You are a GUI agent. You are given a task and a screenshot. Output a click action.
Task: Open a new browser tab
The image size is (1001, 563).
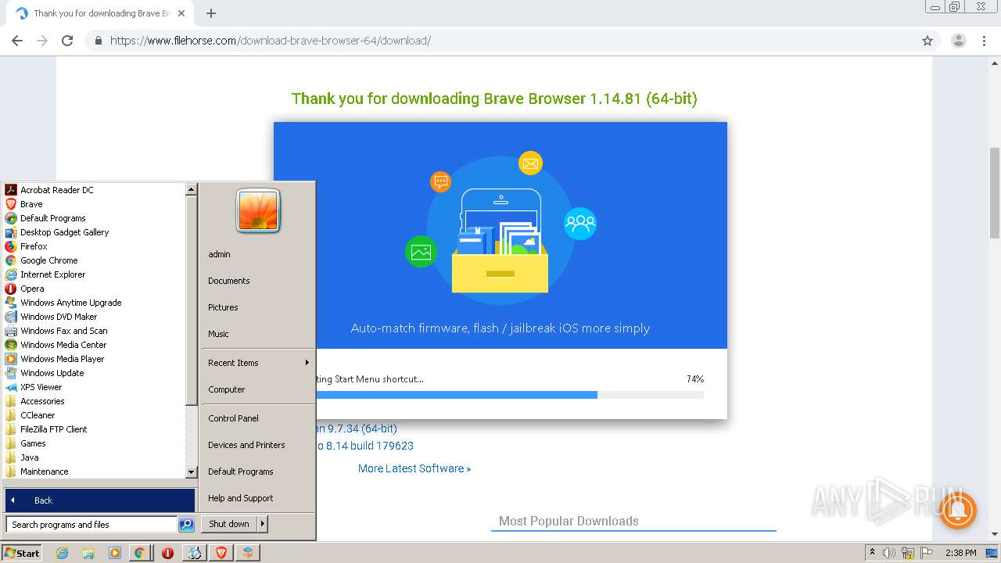(211, 13)
